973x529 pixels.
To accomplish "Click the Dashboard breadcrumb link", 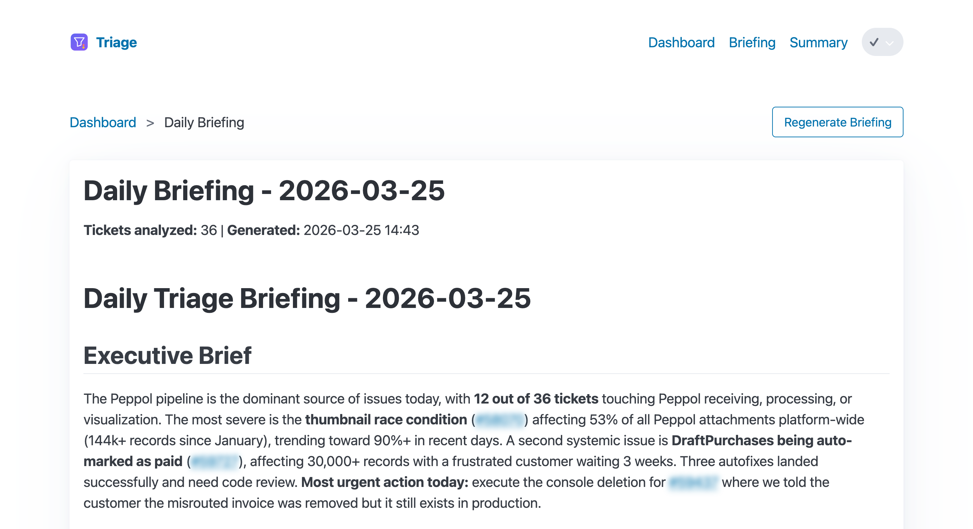I will click(103, 122).
